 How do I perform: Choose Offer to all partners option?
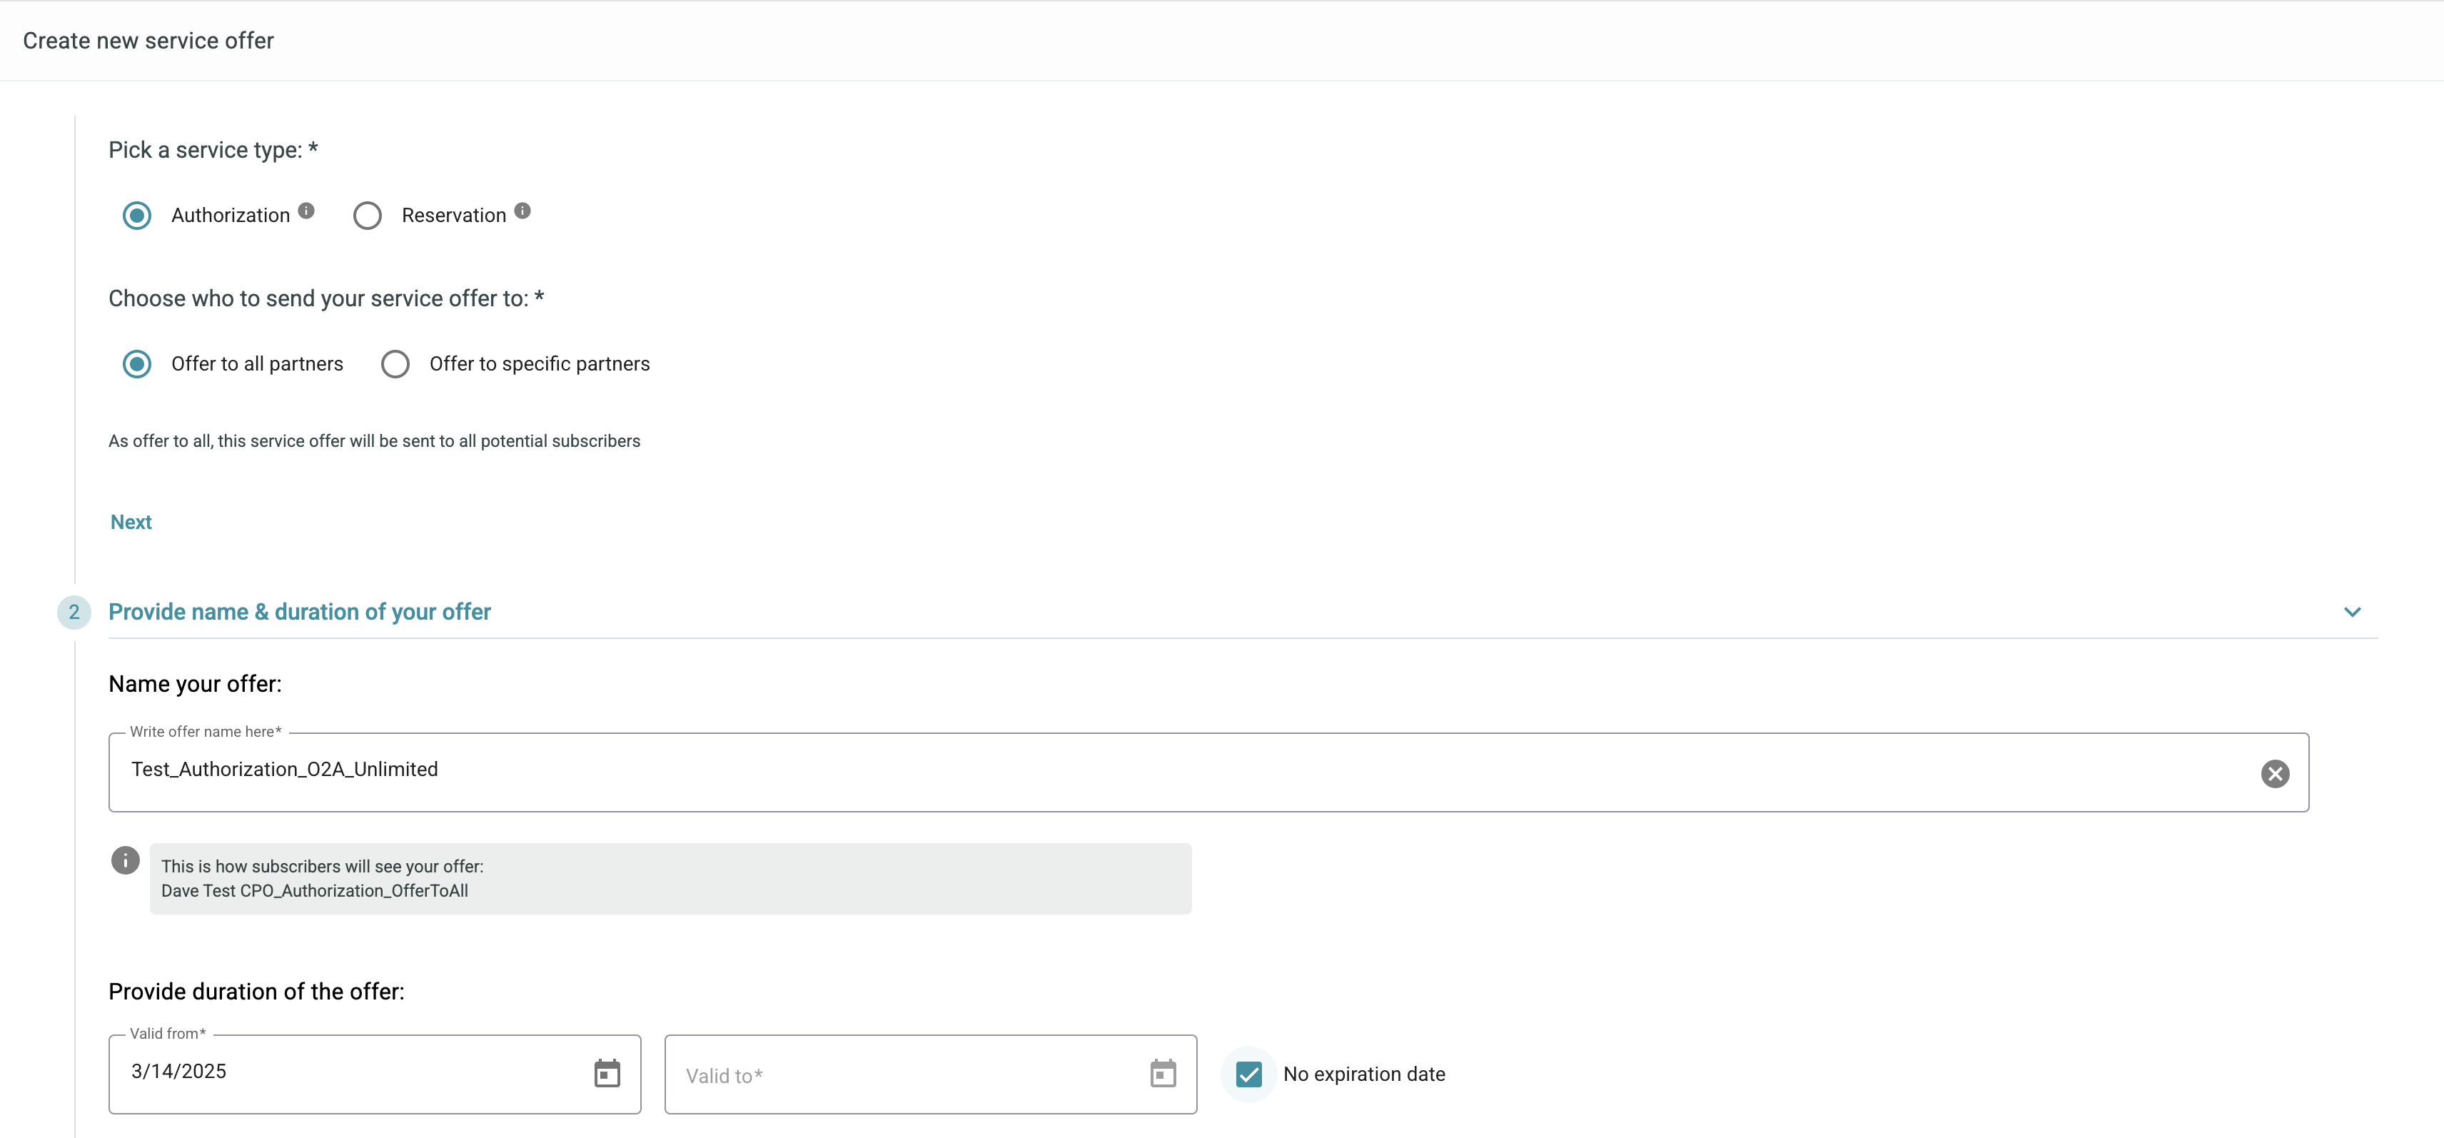(136, 365)
